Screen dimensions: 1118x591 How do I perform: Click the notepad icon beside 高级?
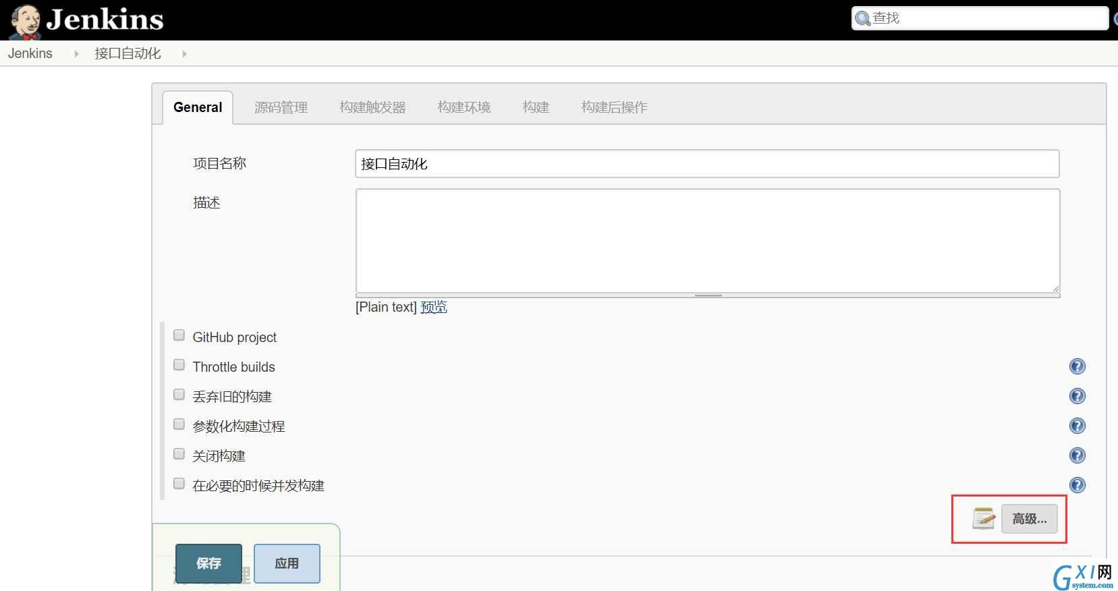(x=984, y=518)
